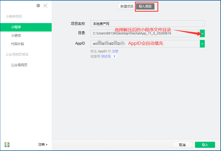Expand the AppID dropdown arrow

tap(202, 44)
